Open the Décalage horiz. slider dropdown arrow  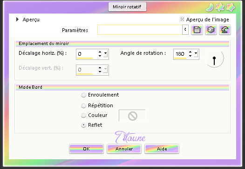coord(105,53)
